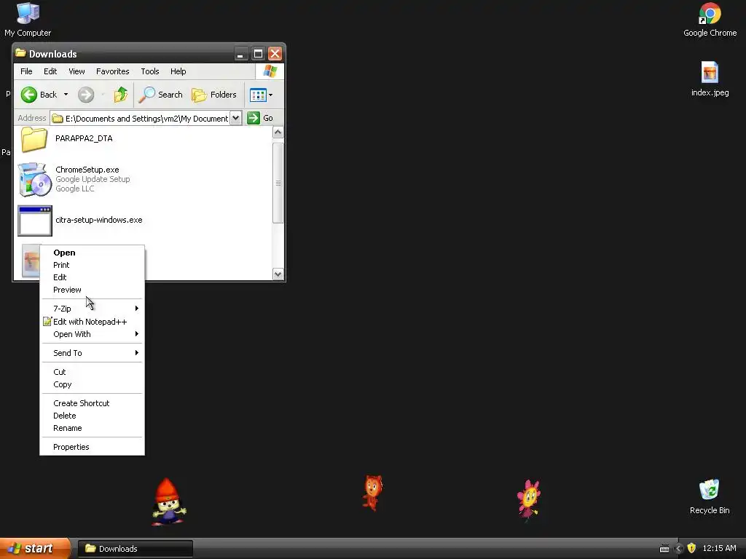Click the grayed Forward arrow button
The image size is (746, 559).
click(86, 95)
